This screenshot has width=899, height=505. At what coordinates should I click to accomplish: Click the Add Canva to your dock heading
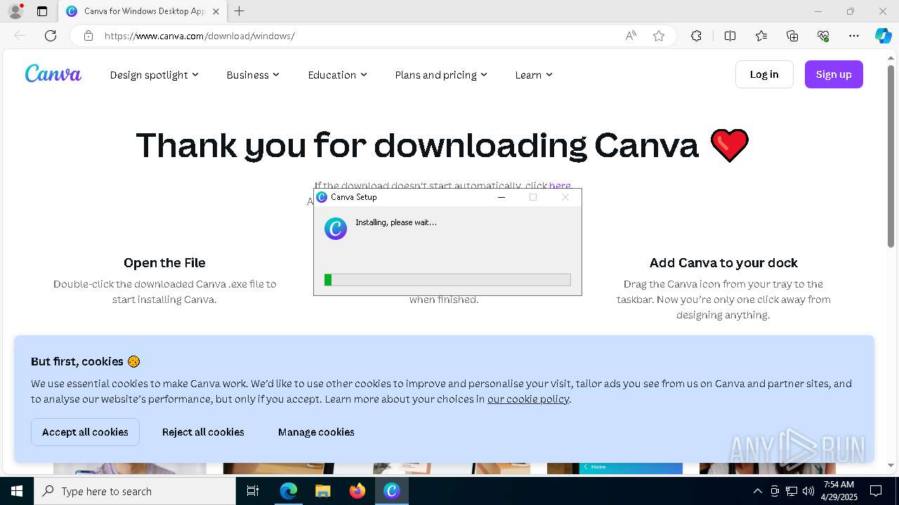(x=723, y=263)
